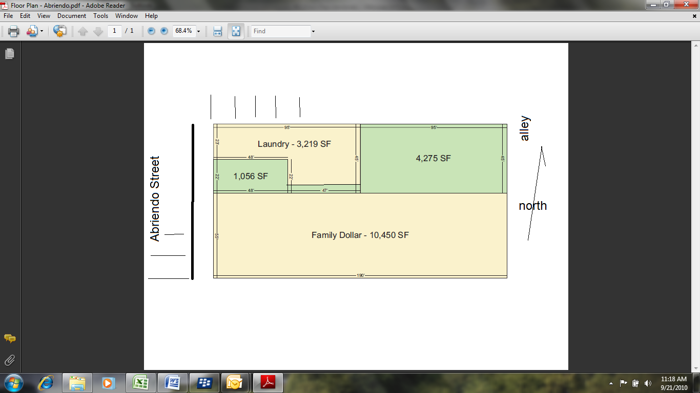This screenshot has height=393, width=700.
Task: Click the '1,056 SF' room label
Action: click(x=251, y=176)
